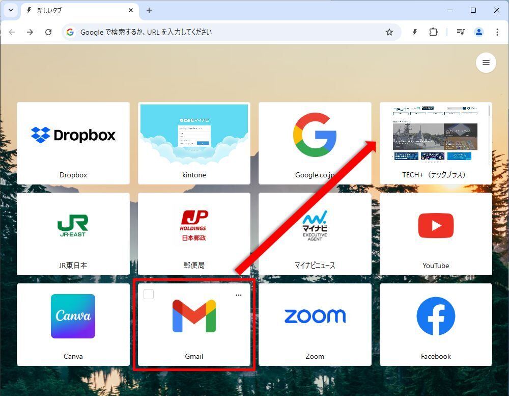
Task: Close the Chrome window
Action: [x=497, y=10]
